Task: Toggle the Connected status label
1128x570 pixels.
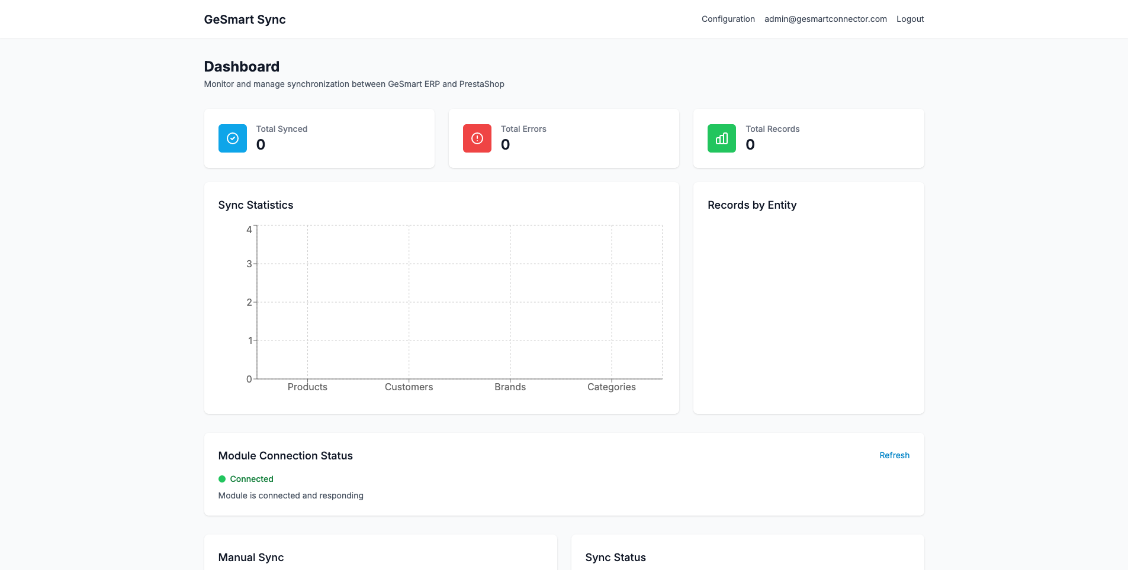Action: (252, 479)
